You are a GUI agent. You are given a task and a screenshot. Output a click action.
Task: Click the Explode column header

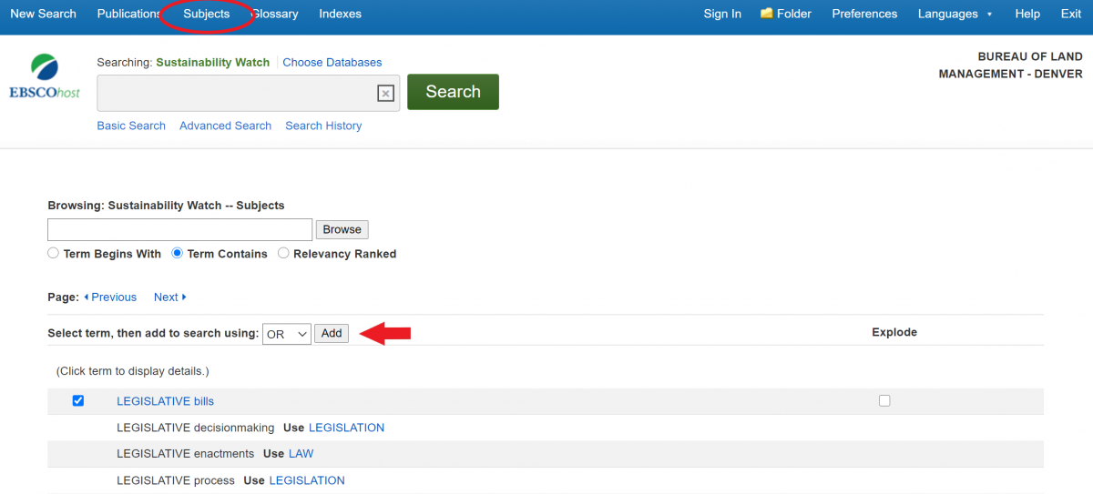[x=894, y=332]
